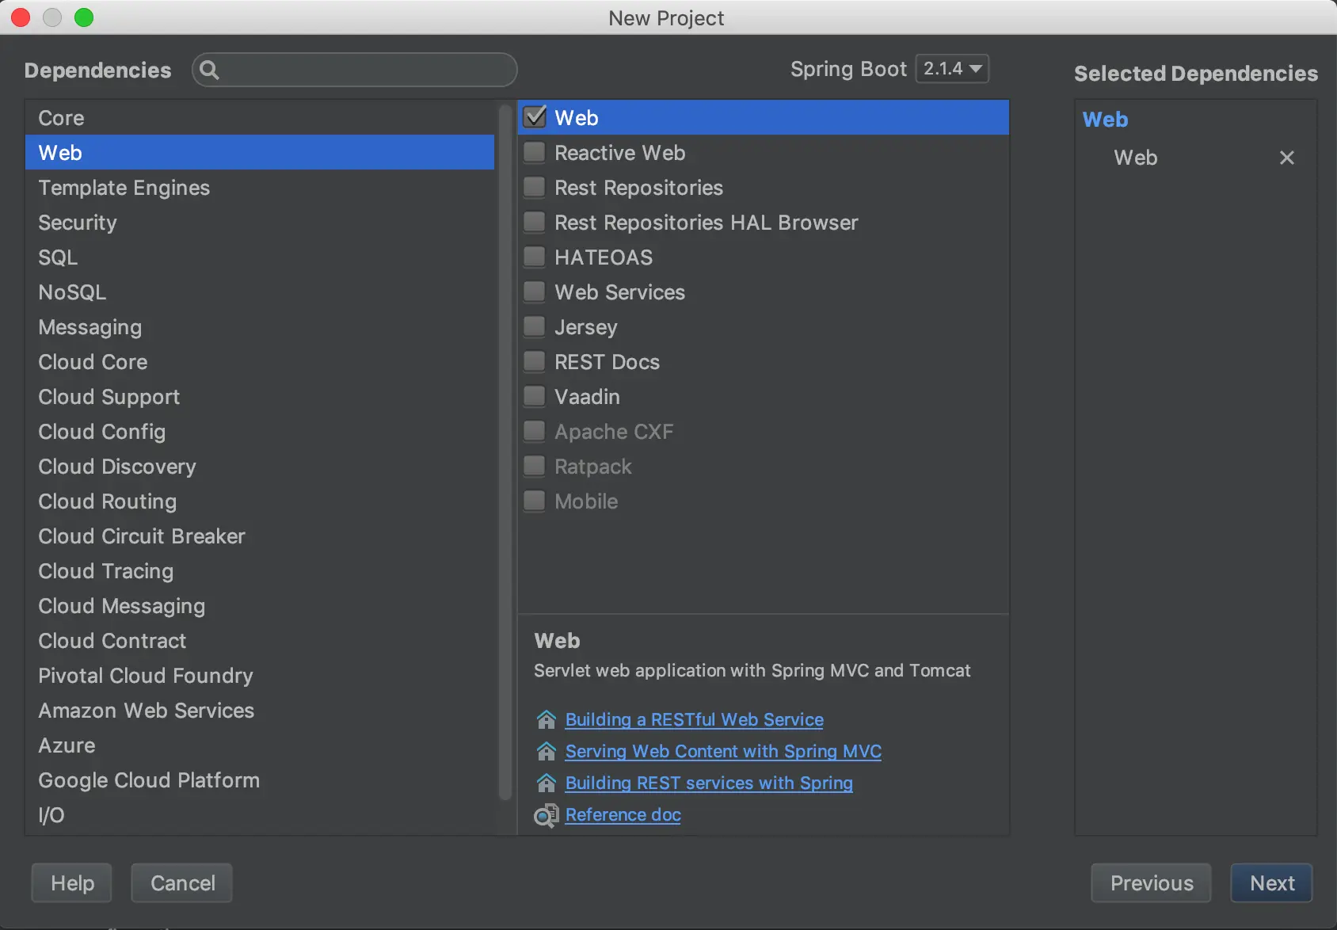
Task: Choose the SQL category
Action: point(260,257)
